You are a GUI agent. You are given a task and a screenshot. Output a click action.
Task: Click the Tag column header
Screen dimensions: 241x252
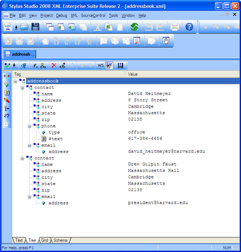[x=69, y=74]
